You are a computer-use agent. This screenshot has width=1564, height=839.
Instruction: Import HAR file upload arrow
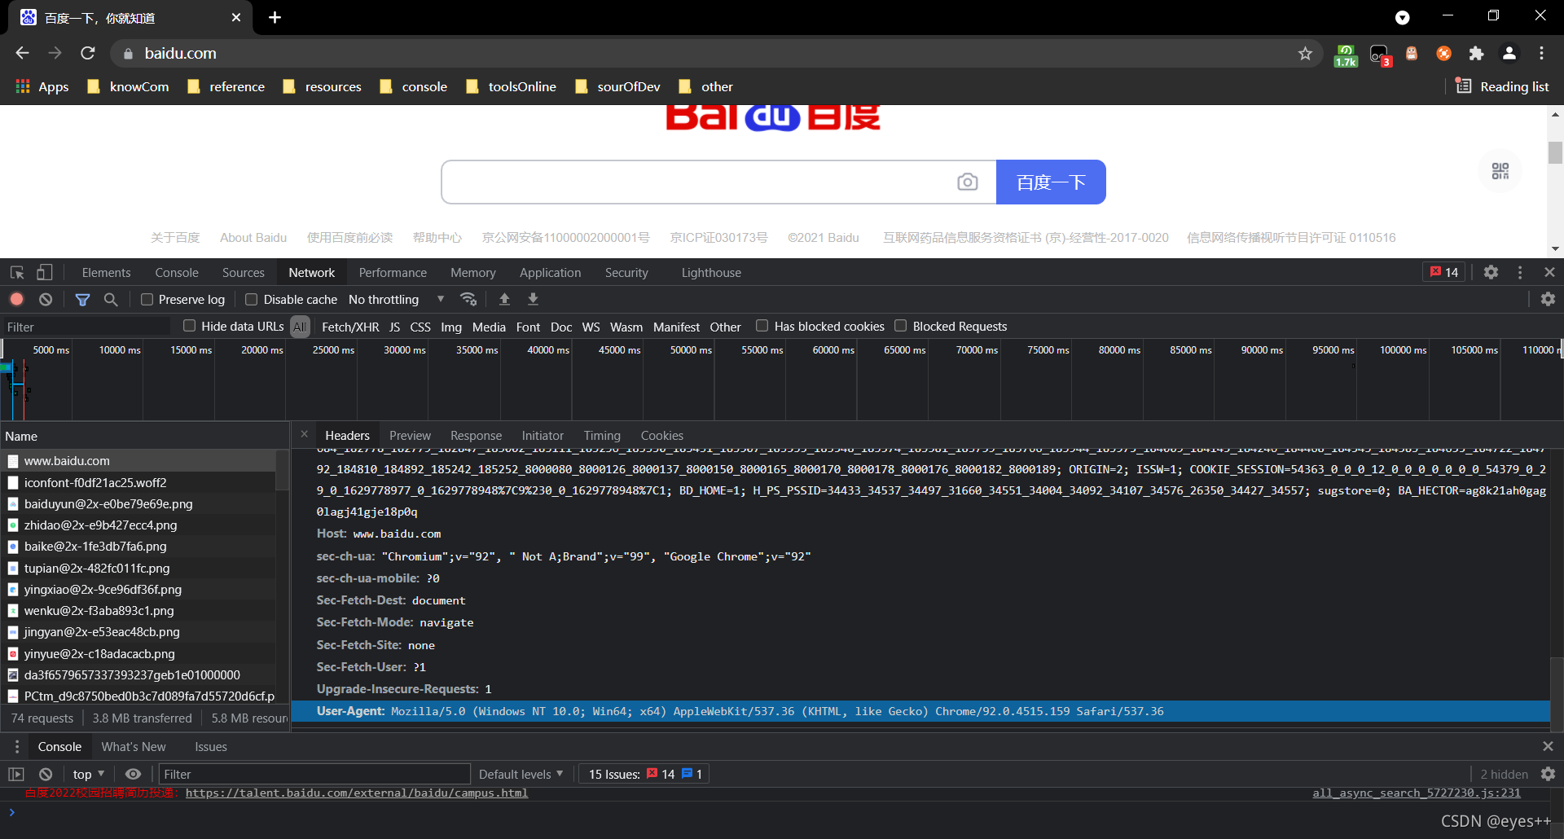(x=504, y=300)
